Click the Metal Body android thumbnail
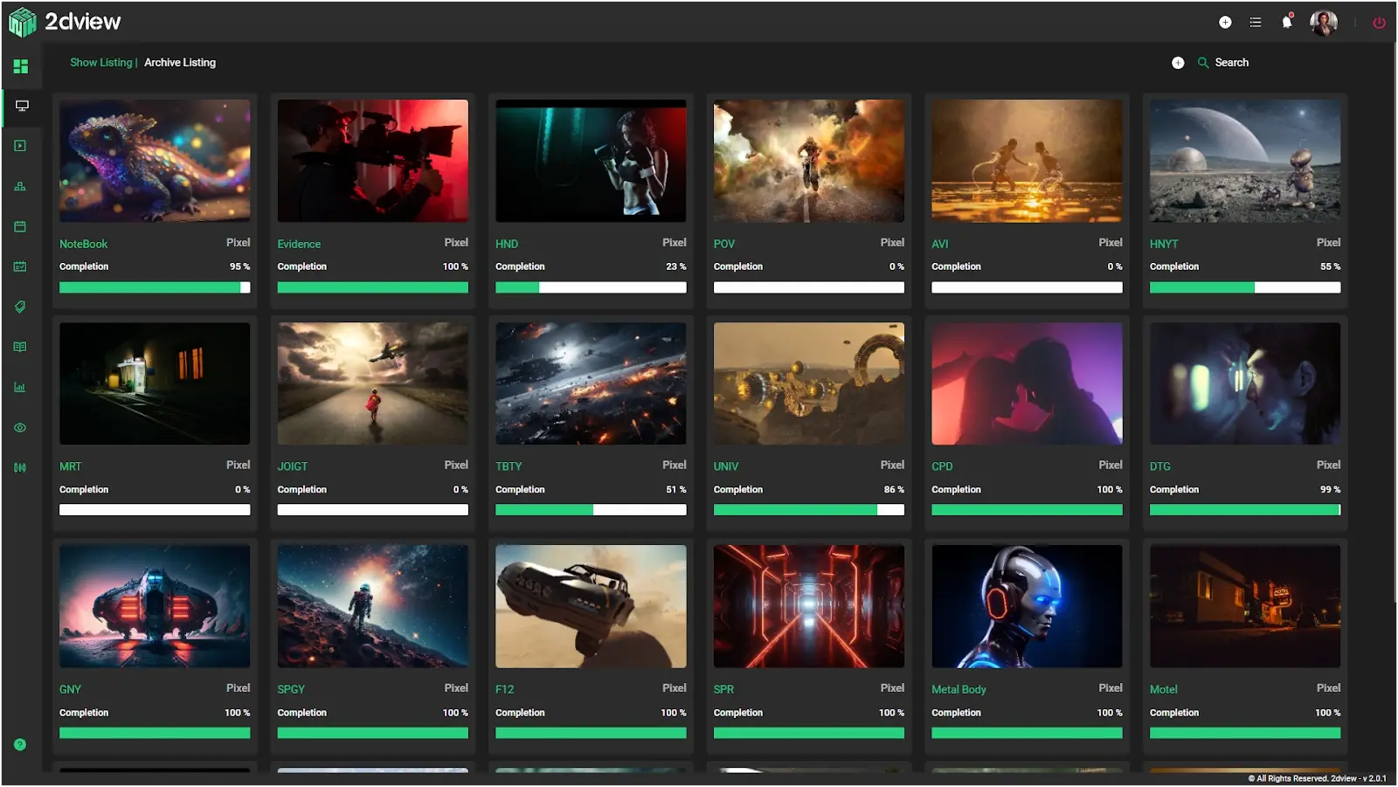Screen dimensions: 1398x787 click(1027, 607)
